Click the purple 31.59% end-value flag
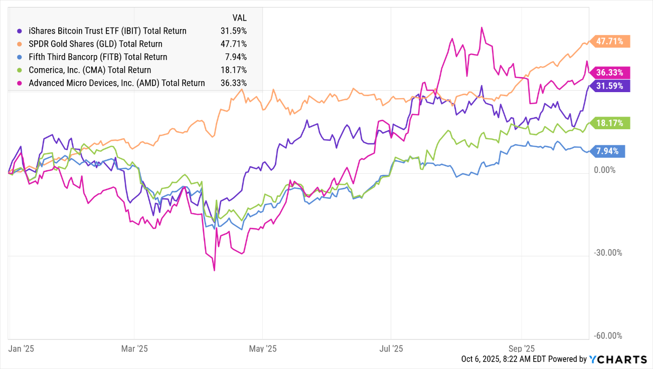This screenshot has width=653, height=369. tap(610, 86)
